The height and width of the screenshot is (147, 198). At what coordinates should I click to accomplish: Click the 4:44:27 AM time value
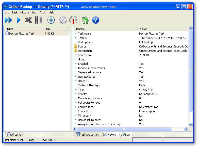[x=146, y=90]
